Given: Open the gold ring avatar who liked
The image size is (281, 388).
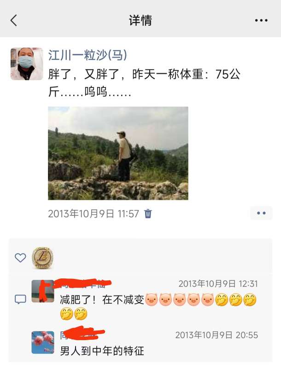Looking at the screenshot, I should pos(42,258).
